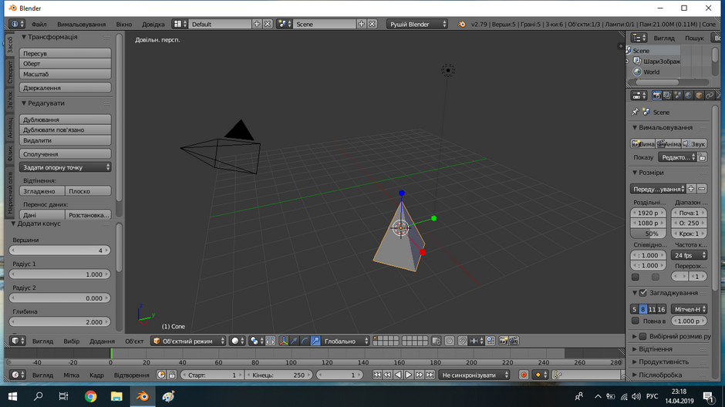Jump to the first frame

click(x=377, y=375)
